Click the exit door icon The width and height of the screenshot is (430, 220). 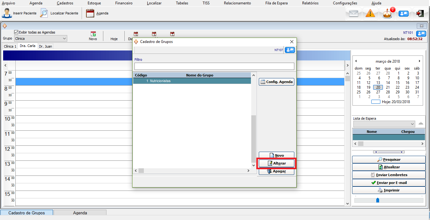(x=420, y=13)
